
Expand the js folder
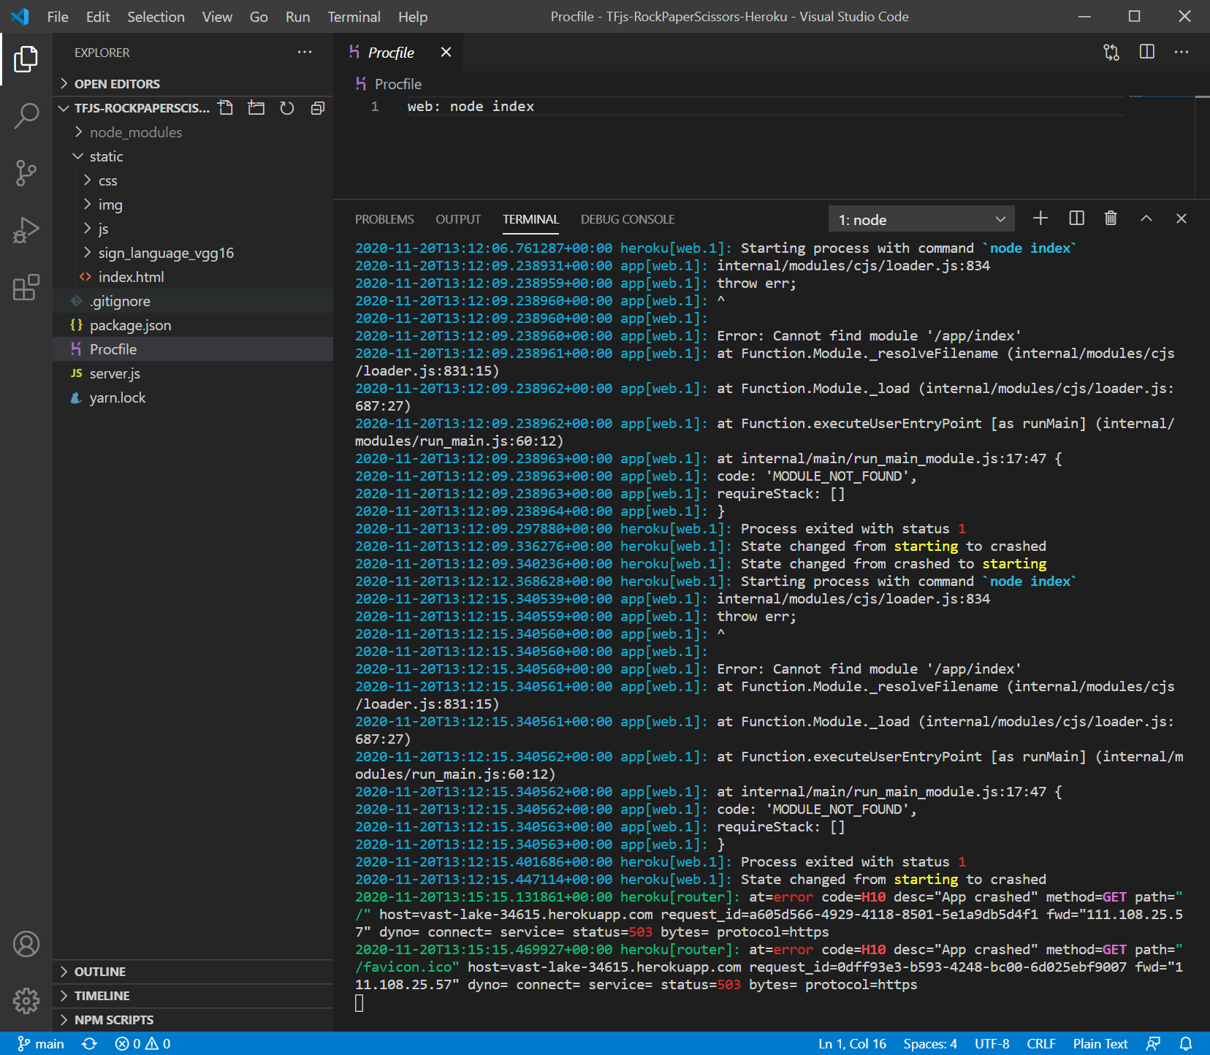193,229
